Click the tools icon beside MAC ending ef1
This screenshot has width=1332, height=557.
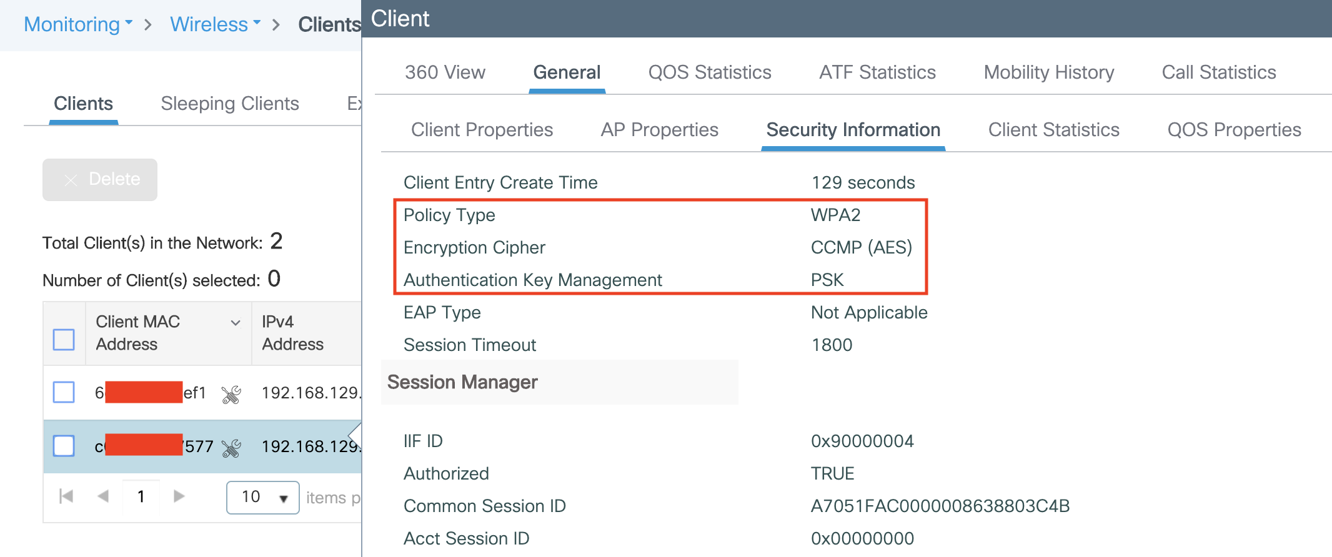click(x=231, y=394)
